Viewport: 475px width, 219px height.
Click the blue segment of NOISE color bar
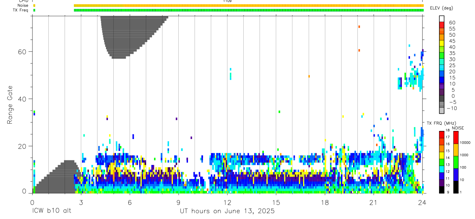456,174
